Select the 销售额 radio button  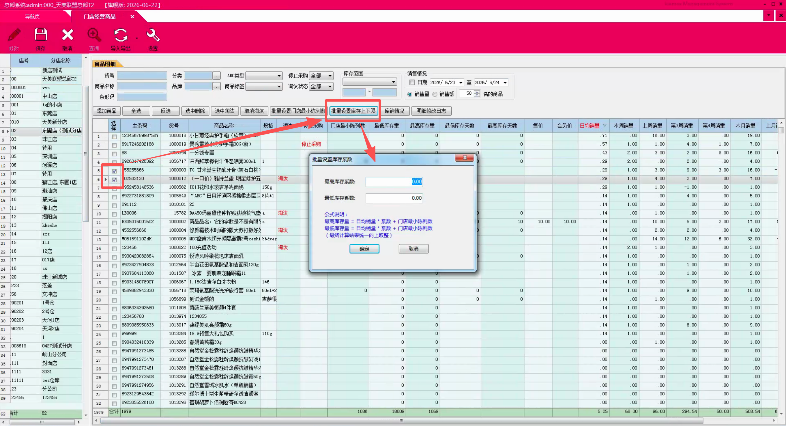coord(435,94)
